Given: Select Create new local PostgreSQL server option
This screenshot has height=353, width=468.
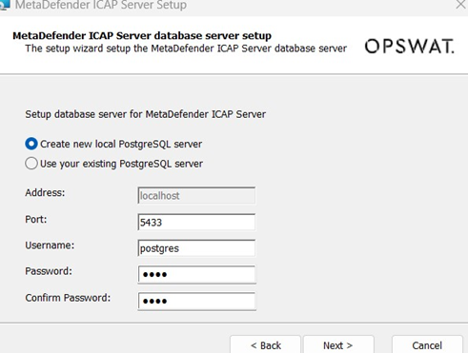Looking at the screenshot, I should (31, 144).
